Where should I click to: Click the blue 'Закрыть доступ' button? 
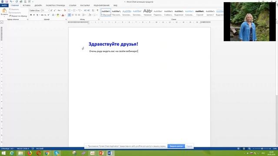pos(176,146)
